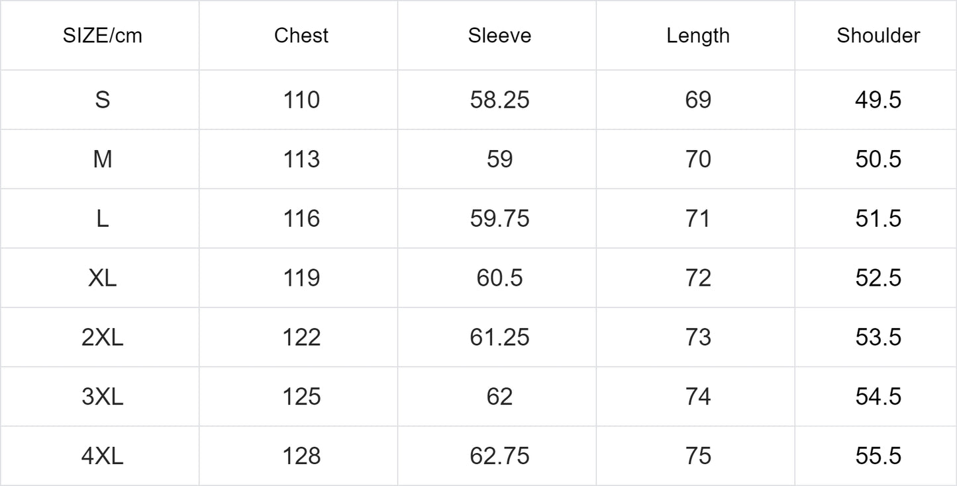Select the 4XL size row label
This screenshot has width=957, height=486.
103,456
